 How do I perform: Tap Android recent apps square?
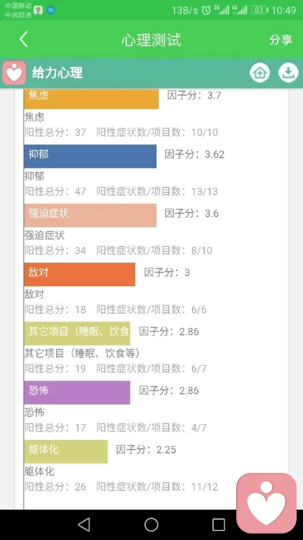pyautogui.click(x=218, y=525)
